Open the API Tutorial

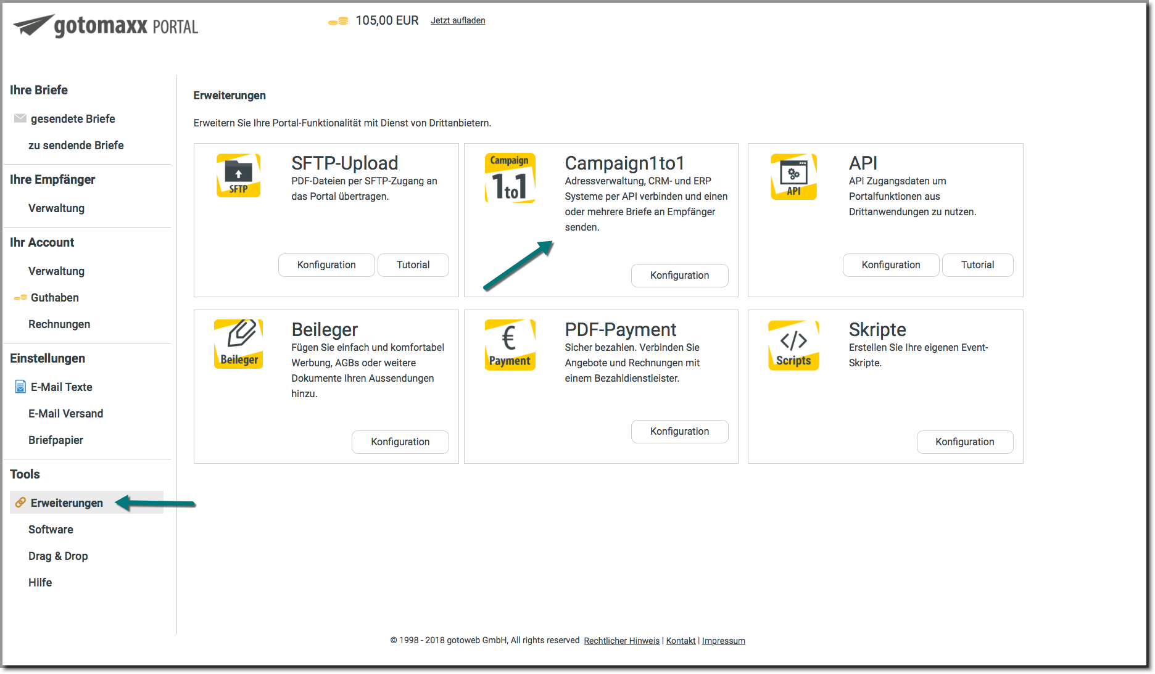tap(977, 265)
